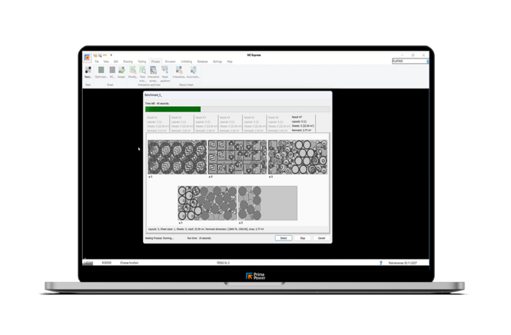Click the Interactive retool sheet icon
511x335 pixels.
click(x=179, y=72)
